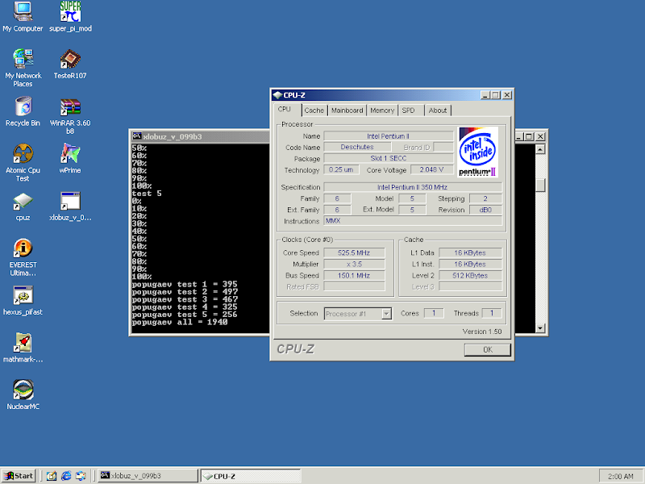Click the console scrollbar up arrow

[x=540, y=149]
